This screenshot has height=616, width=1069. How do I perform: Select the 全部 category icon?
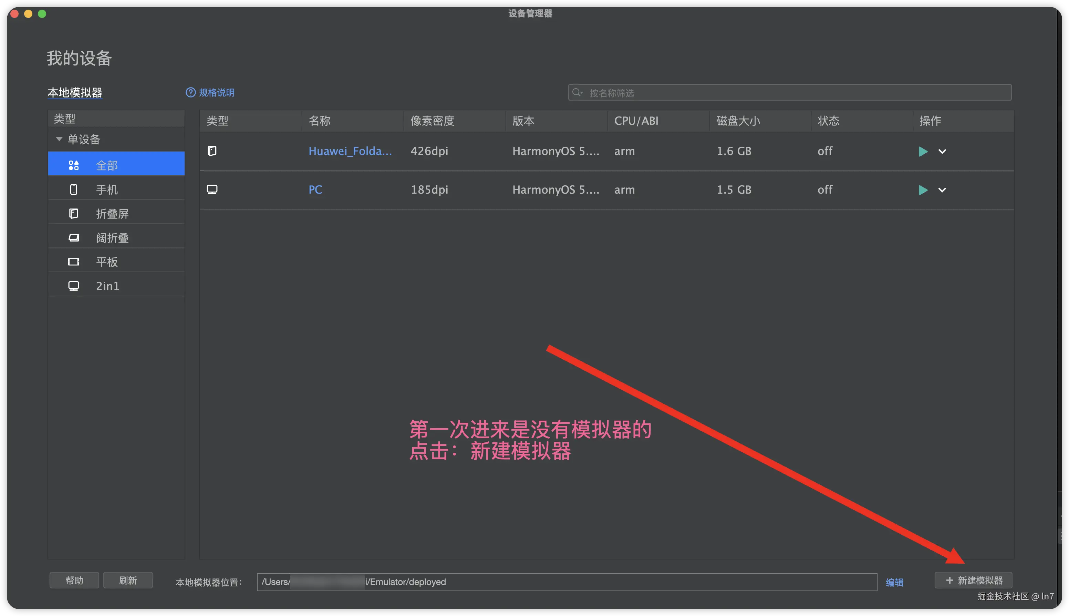(74, 165)
